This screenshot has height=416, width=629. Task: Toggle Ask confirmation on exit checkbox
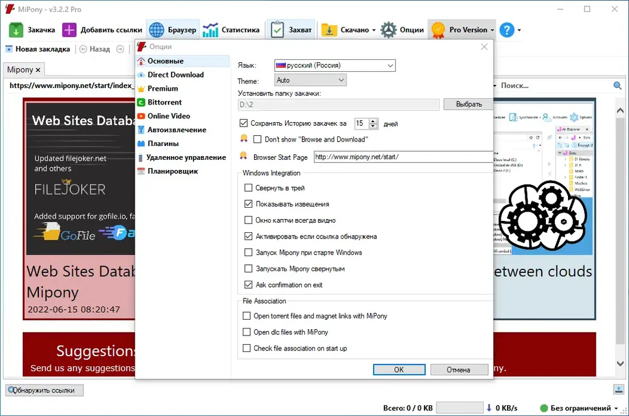pyautogui.click(x=248, y=284)
